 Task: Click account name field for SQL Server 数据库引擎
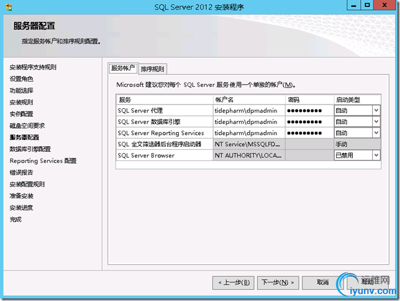[249, 122]
